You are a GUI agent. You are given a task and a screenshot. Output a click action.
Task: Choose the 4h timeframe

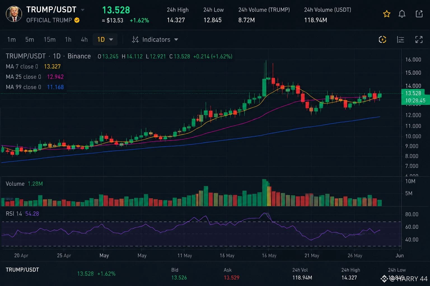pyautogui.click(x=84, y=40)
